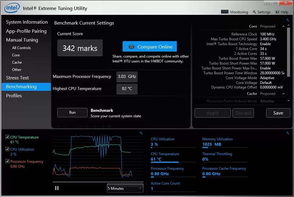Click the Apply button
Screen dimensions: 294x197
(213, 113)
